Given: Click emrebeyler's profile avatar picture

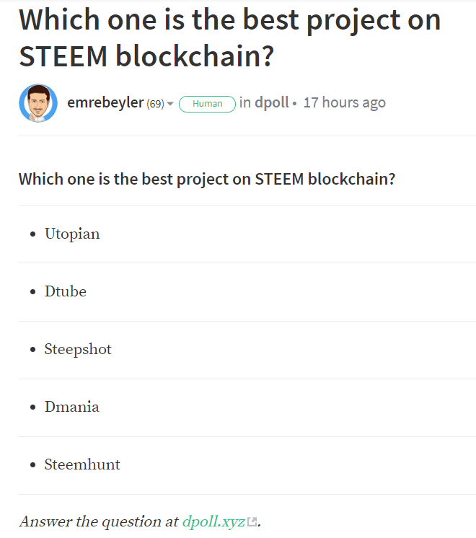Looking at the screenshot, I should coord(38,103).
